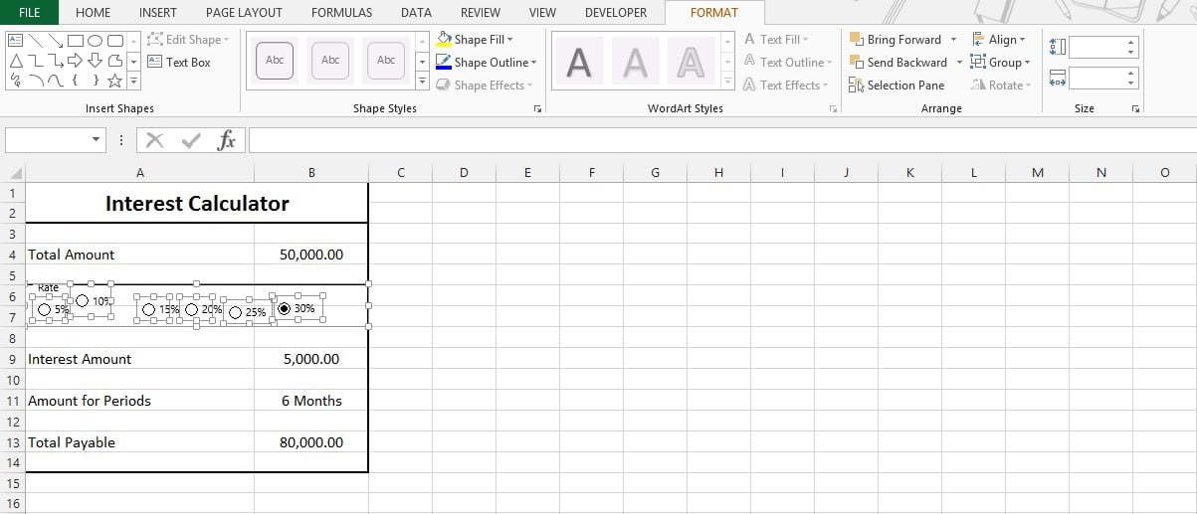Expand Shape Styles gallery more button
The image size is (1197, 514).
(x=422, y=81)
